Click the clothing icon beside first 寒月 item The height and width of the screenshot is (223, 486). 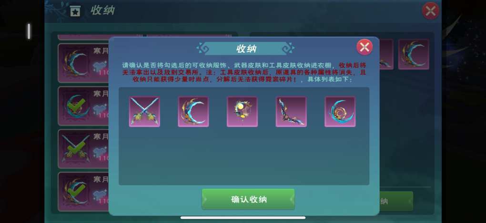(100, 66)
